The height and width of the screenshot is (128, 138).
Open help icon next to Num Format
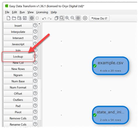coord(35,87)
